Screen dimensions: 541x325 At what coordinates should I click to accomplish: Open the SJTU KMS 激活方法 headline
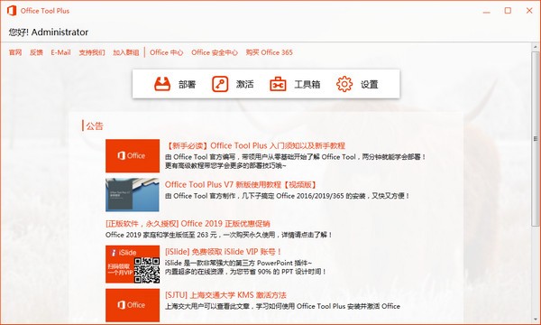pyautogui.click(x=225, y=295)
